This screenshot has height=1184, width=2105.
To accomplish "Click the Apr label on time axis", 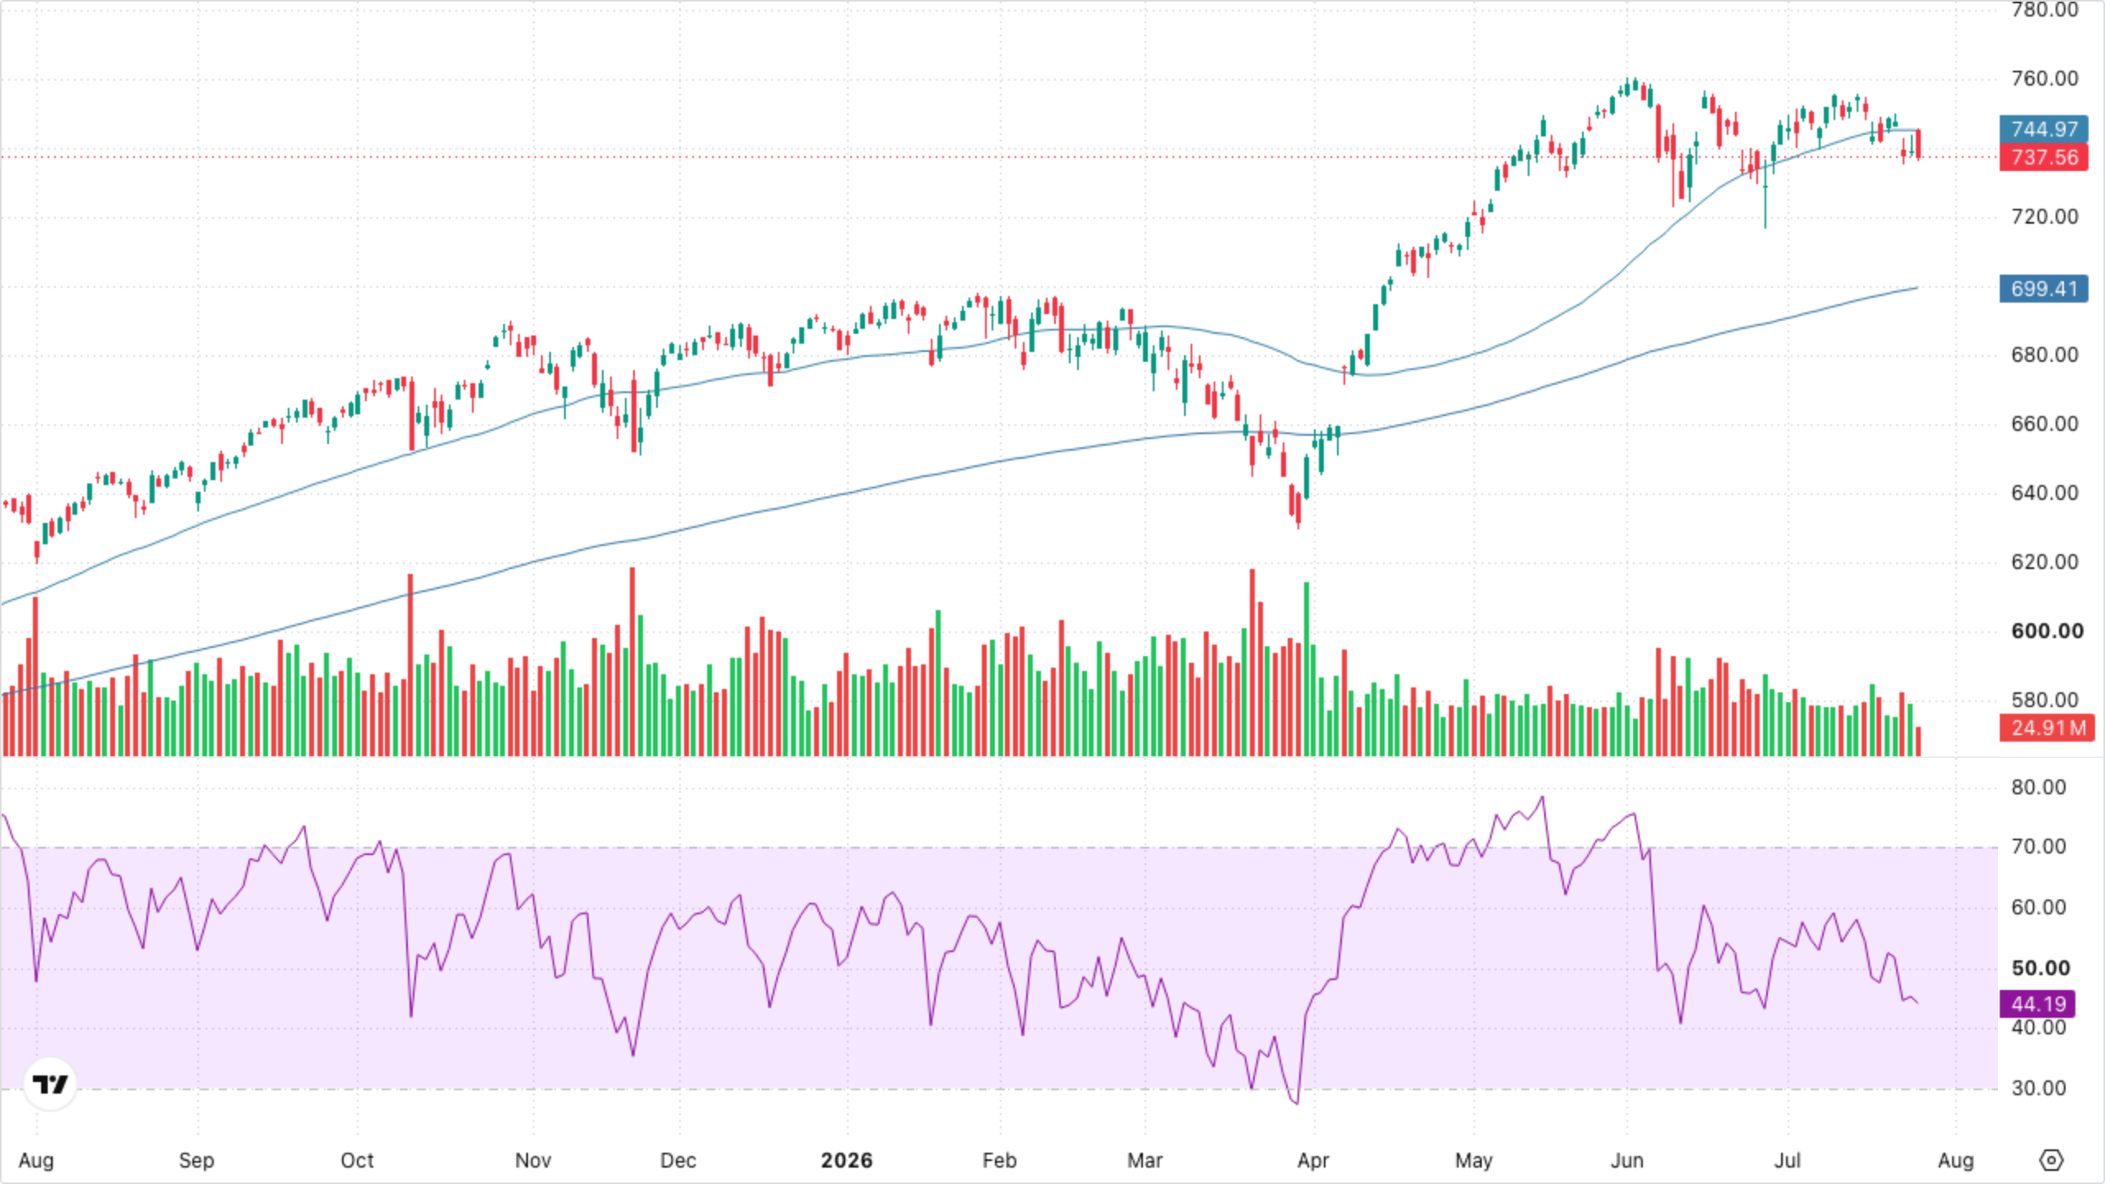I will (1313, 1161).
